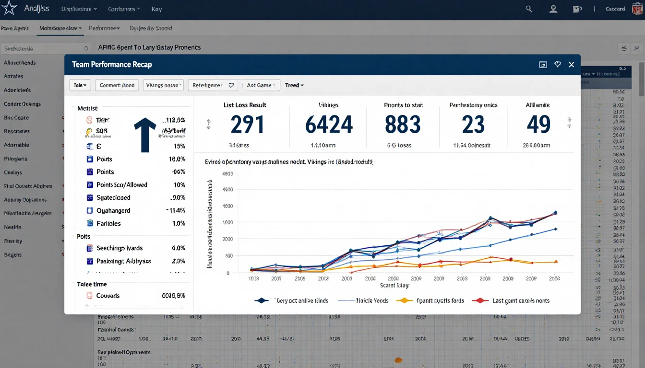
Task: Open the Diapfioolnni menu dropdown
Action: pyautogui.click(x=79, y=9)
